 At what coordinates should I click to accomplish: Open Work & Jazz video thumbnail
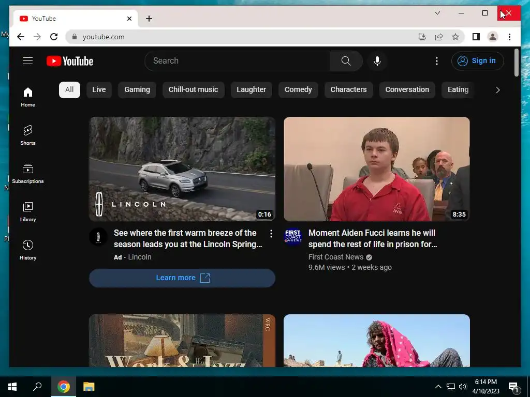point(182,341)
